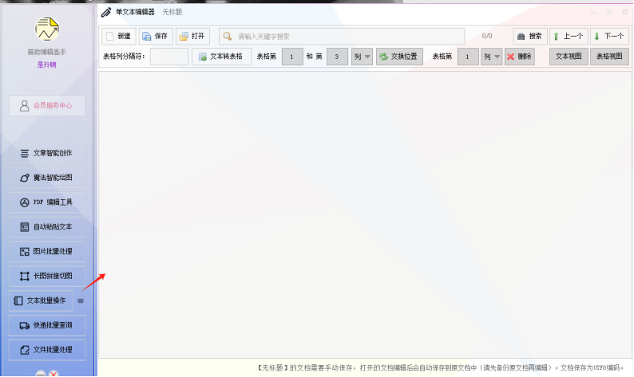Close the editor window from the title bar
Screen dimensions: 634x377
(624, 12)
